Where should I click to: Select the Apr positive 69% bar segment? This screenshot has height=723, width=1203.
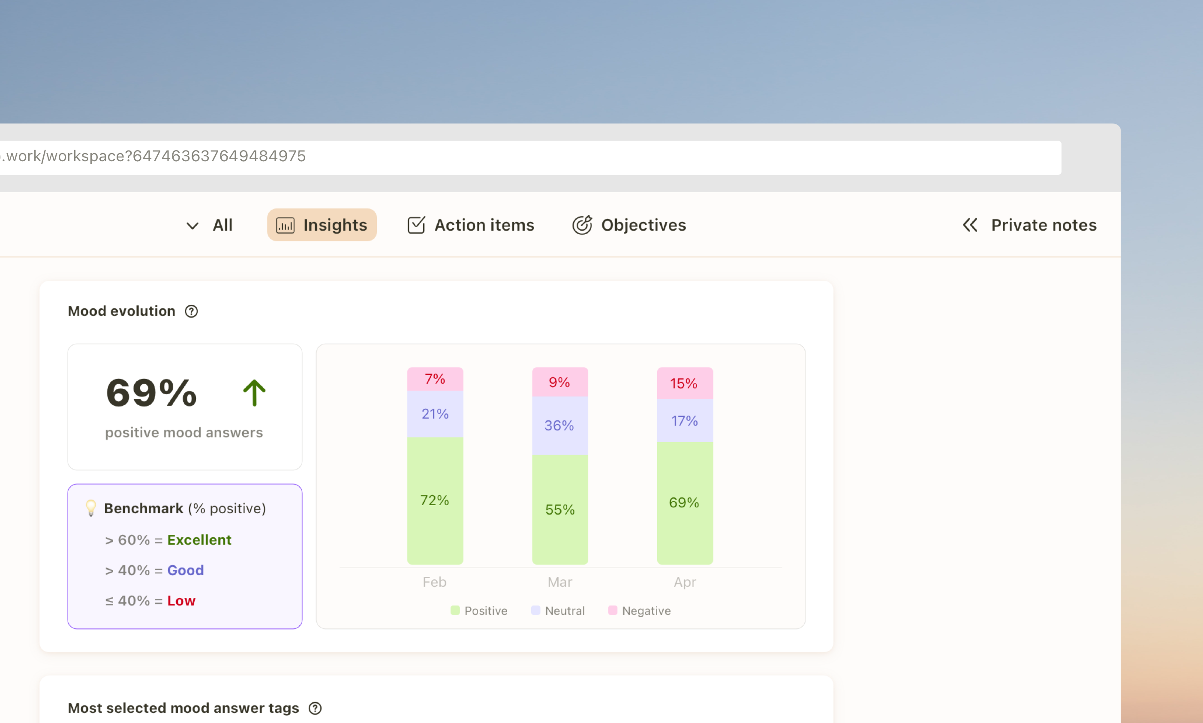pyautogui.click(x=685, y=503)
